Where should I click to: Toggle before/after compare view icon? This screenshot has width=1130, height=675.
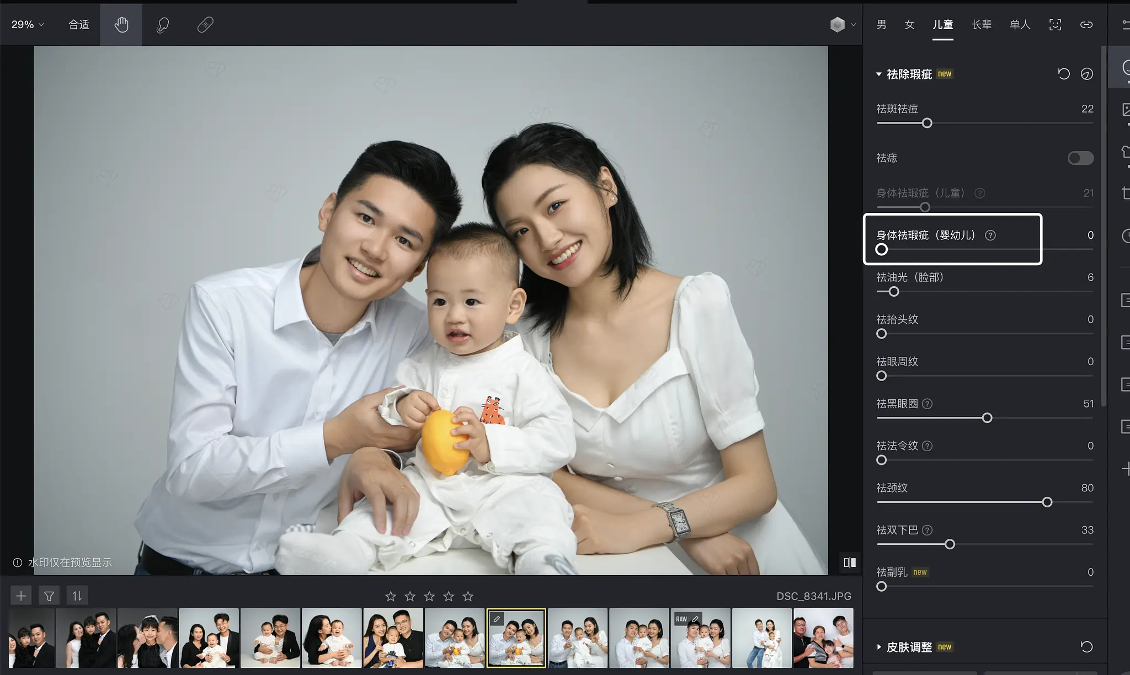point(850,562)
